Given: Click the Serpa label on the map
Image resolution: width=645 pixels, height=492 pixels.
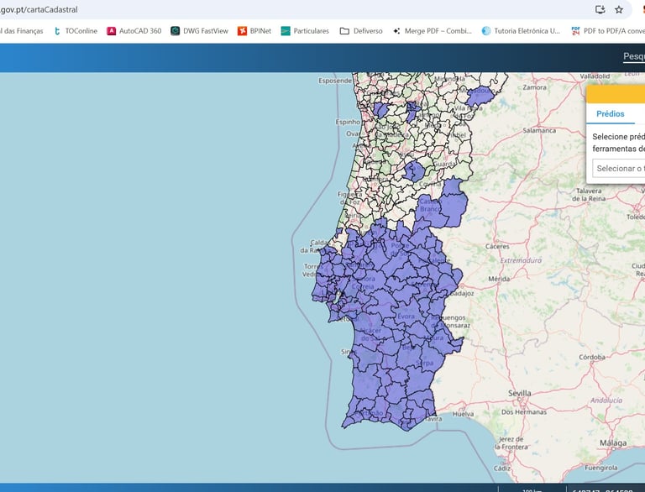Looking at the screenshot, I should 424,363.
